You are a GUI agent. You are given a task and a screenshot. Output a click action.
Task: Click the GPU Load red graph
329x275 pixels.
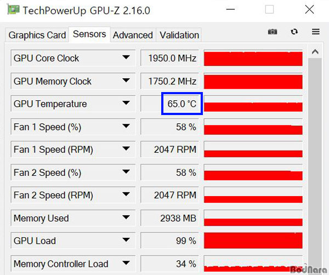click(253, 240)
